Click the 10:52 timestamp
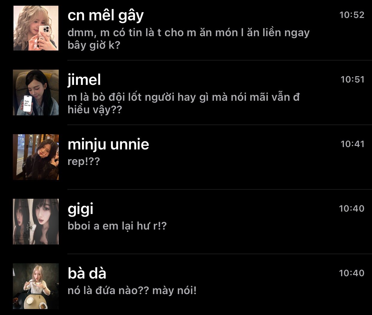Image resolution: width=372 pixels, height=315 pixels. pyautogui.click(x=352, y=15)
